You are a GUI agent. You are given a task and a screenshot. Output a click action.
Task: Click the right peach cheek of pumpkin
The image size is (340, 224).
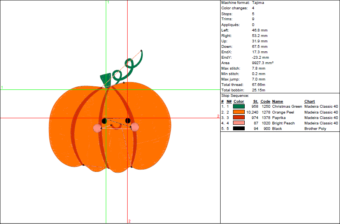click(135, 127)
